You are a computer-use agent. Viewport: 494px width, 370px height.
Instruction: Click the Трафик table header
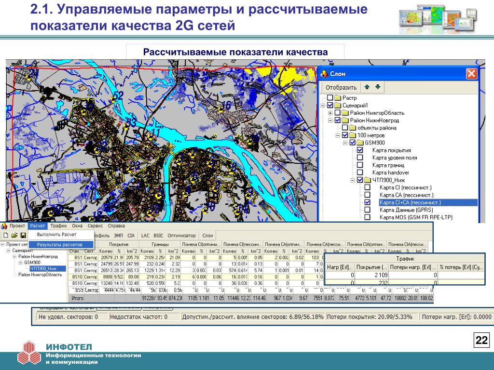(x=405, y=259)
